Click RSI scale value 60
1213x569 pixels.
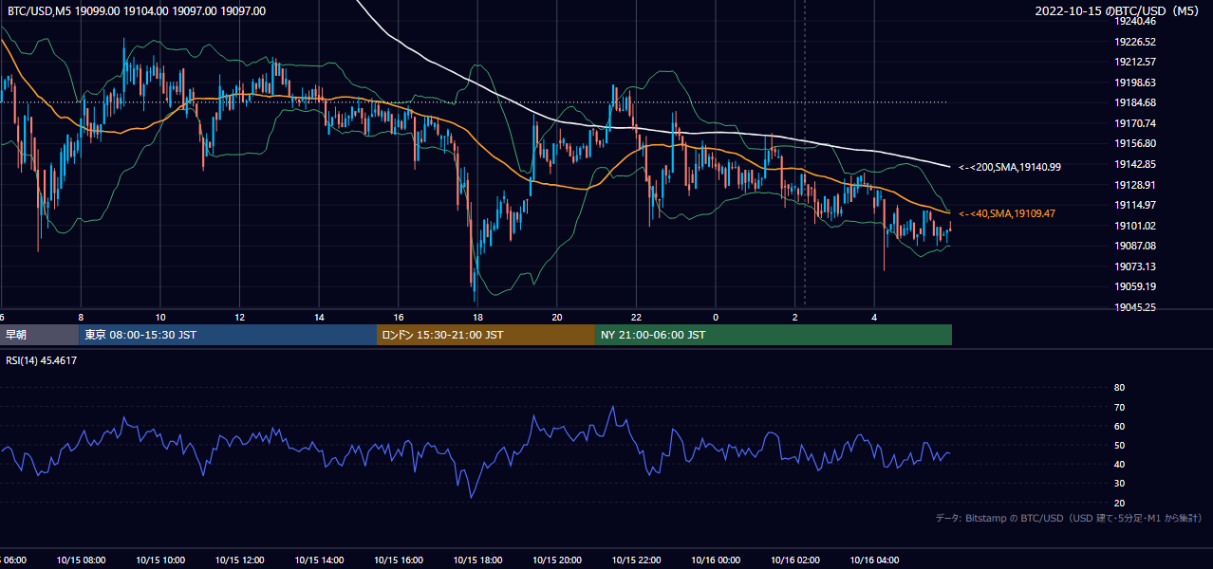(1119, 426)
